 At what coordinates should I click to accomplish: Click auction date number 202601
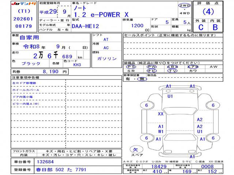click(x=23, y=19)
